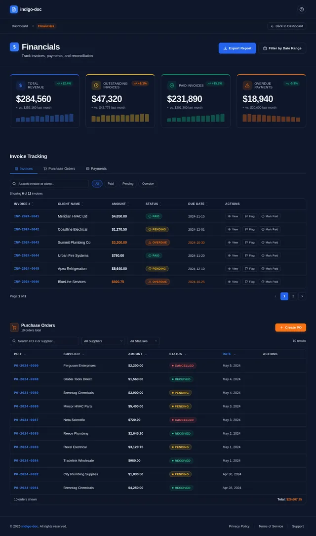Click the Export Report button

pyautogui.click(x=237, y=48)
